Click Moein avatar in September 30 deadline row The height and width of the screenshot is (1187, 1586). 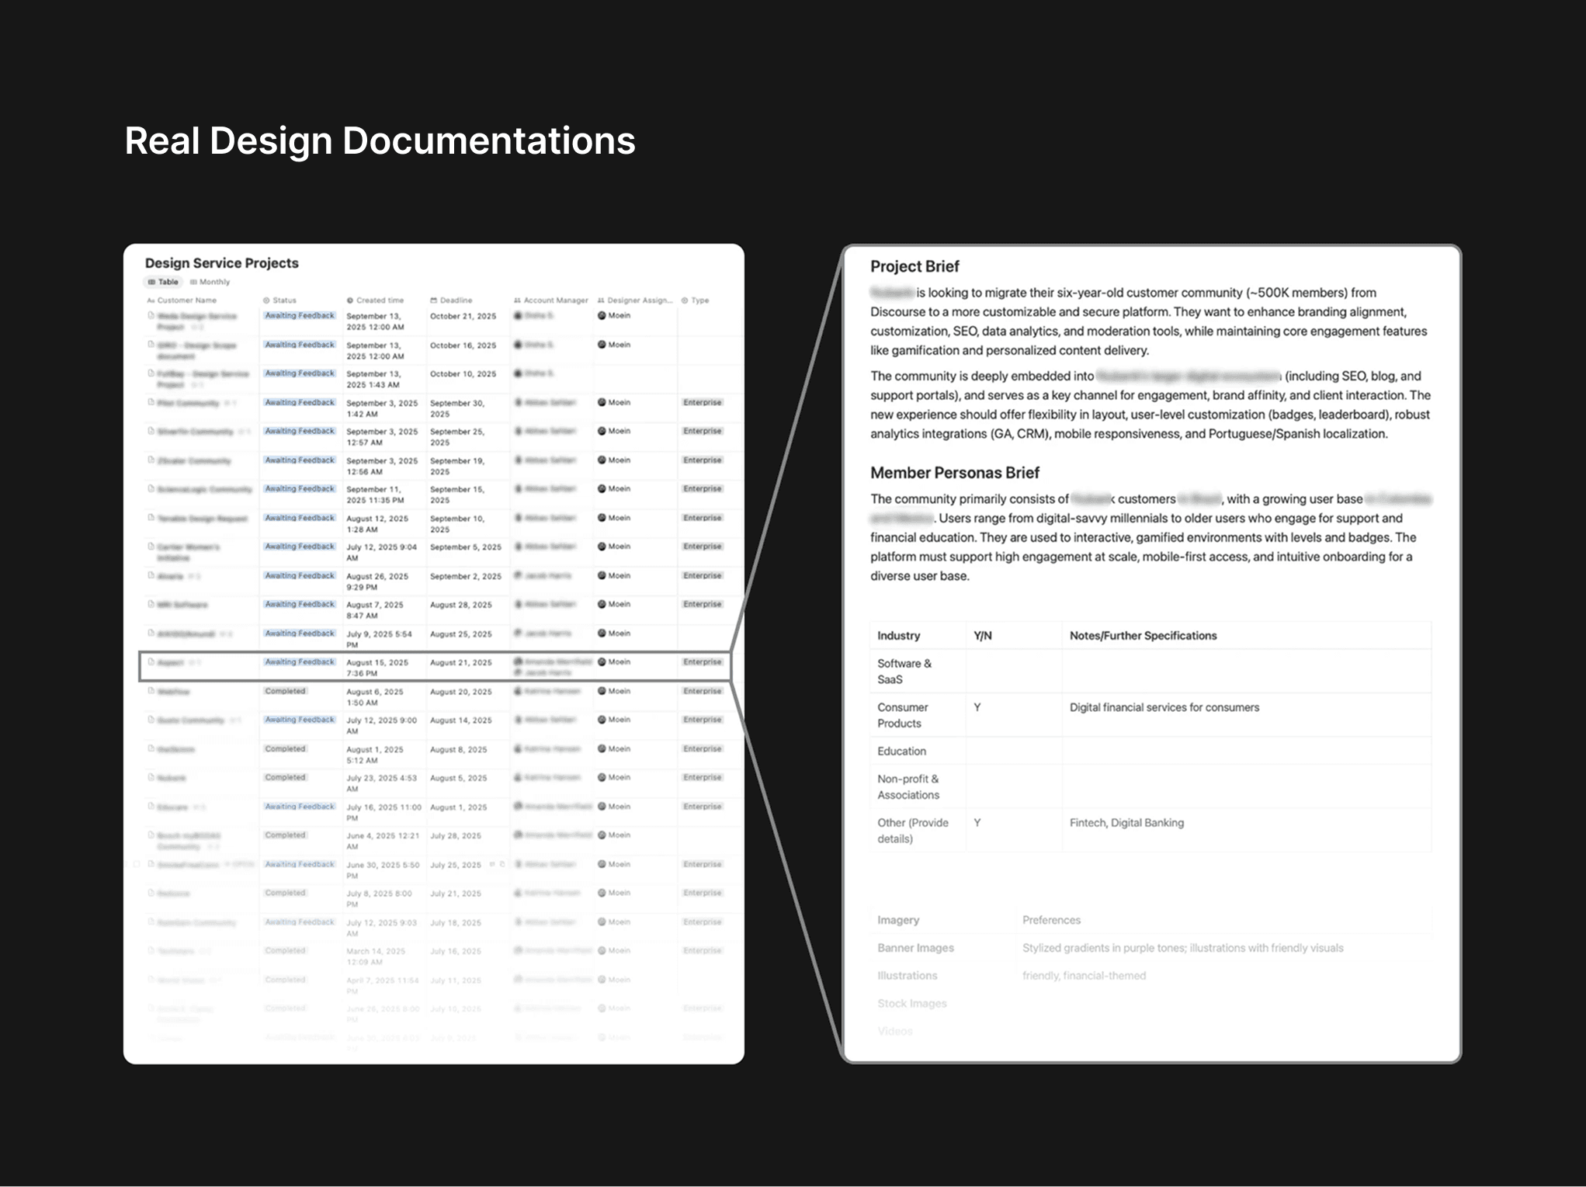[x=602, y=403]
